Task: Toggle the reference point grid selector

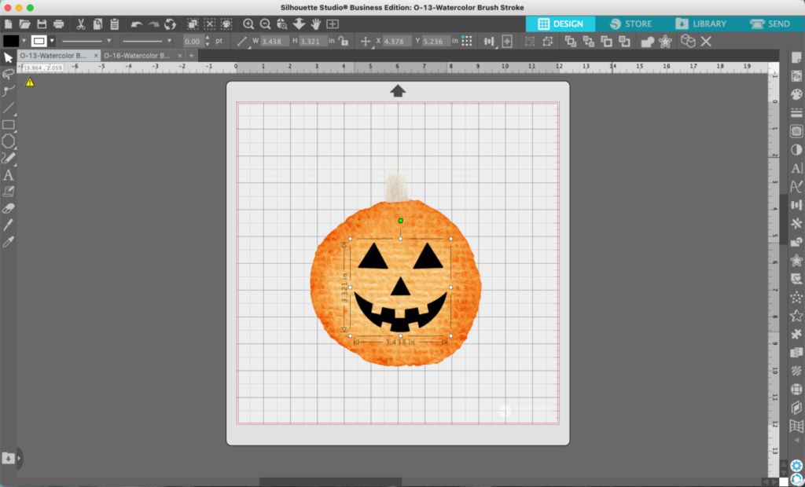Action: click(x=467, y=42)
